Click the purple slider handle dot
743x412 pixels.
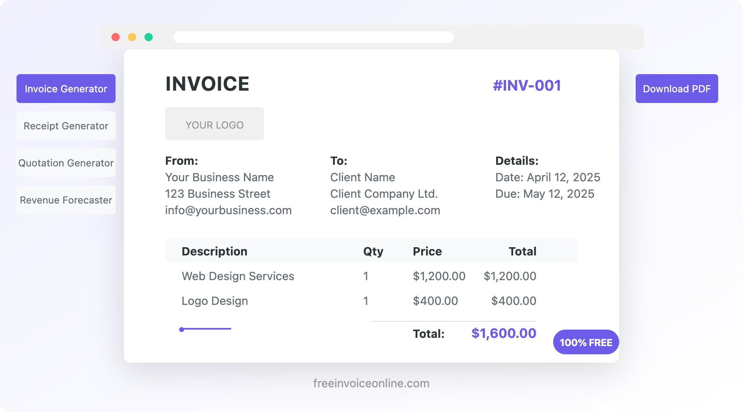182,329
